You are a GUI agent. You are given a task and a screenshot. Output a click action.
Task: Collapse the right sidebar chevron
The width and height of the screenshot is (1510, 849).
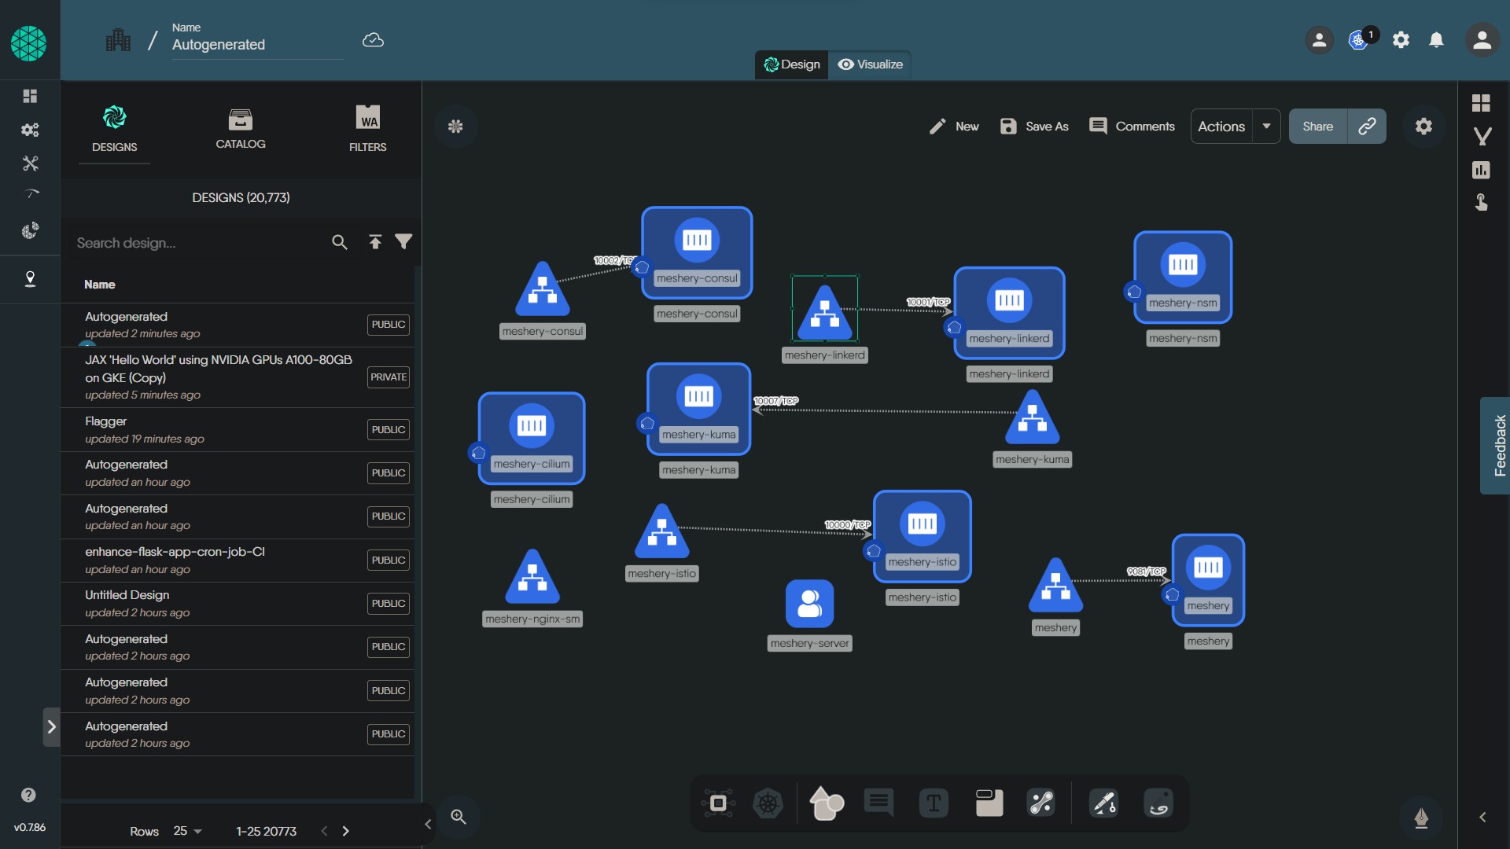click(x=1482, y=818)
